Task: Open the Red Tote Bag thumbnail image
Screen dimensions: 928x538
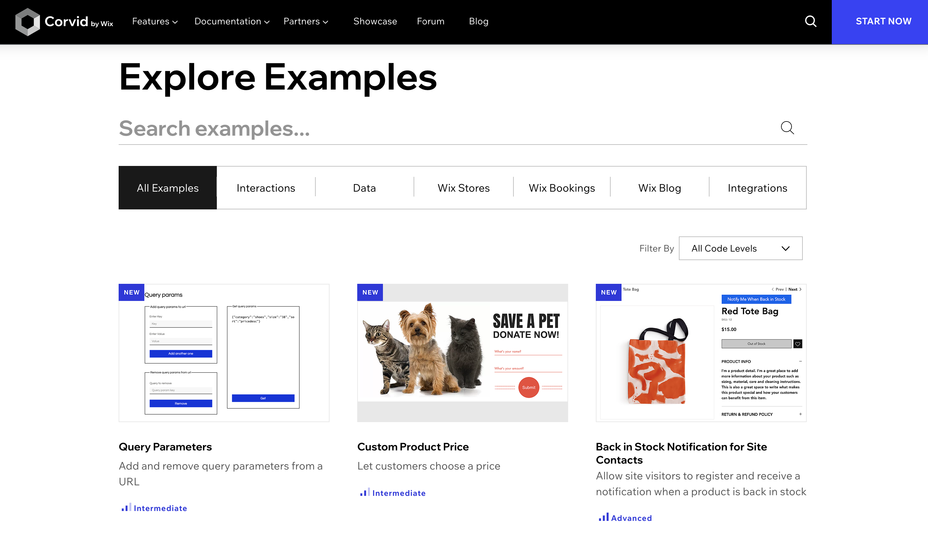Action: (701, 353)
